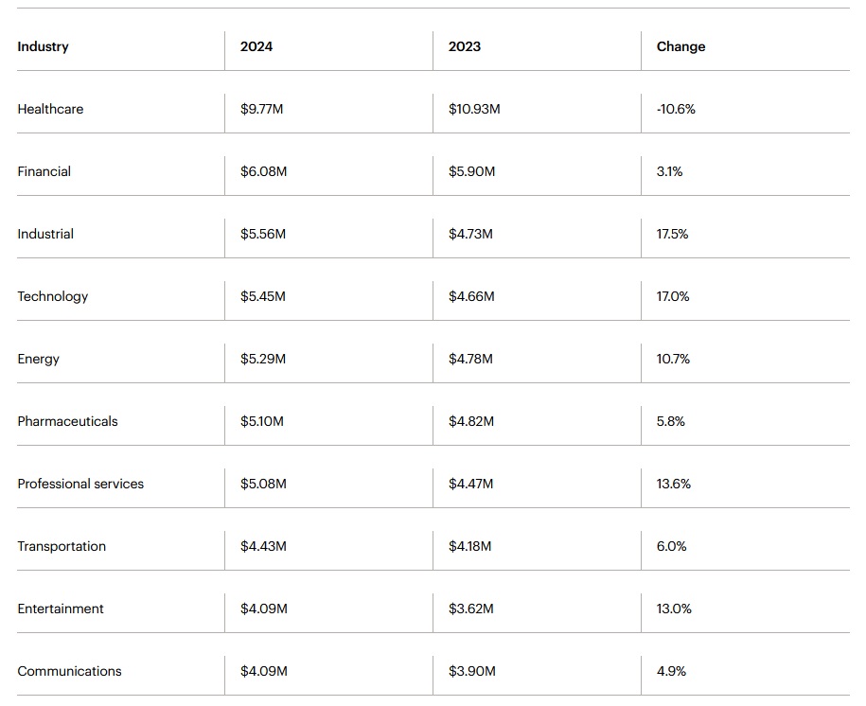This screenshot has height=706, width=866.
Task: Select the -10.6% change cell
Action: tap(676, 109)
